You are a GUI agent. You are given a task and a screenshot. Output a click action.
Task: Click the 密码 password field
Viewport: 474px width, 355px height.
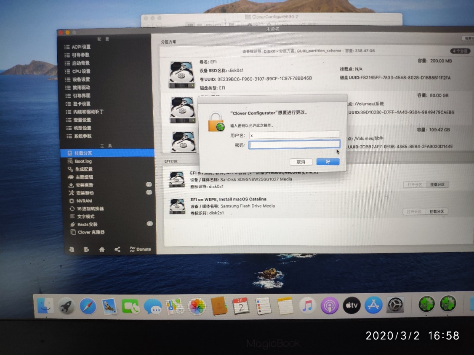(294, 145)
